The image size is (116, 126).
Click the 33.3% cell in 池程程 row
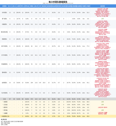pos(54,102)
